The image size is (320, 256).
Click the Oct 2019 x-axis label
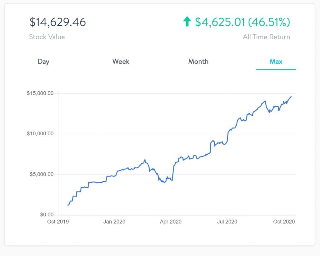coord(58,222)
